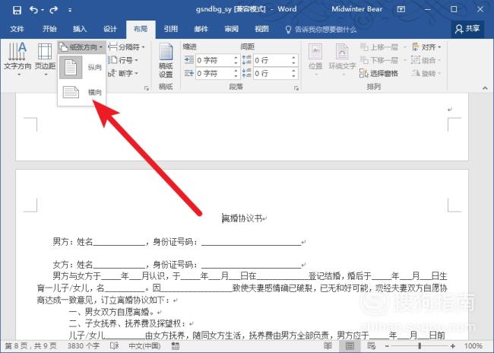Image resolution: width=494 pixels, height=353 pixels.
Task: Click the zoom in plus button
Action: pos(453,346)
